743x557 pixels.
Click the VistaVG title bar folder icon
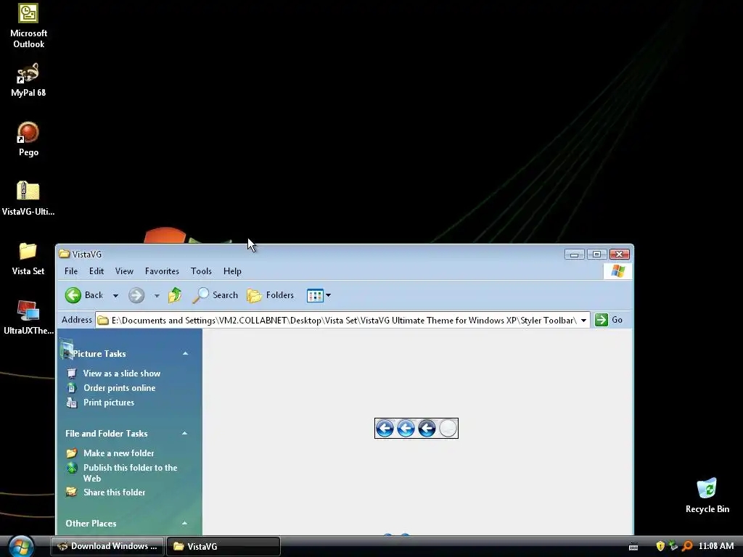tap(64, 254)
